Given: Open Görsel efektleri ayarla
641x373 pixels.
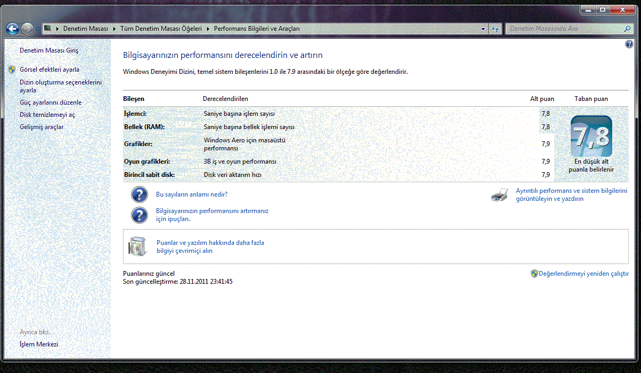Looking at the screenshot, I should pos(50,70).
